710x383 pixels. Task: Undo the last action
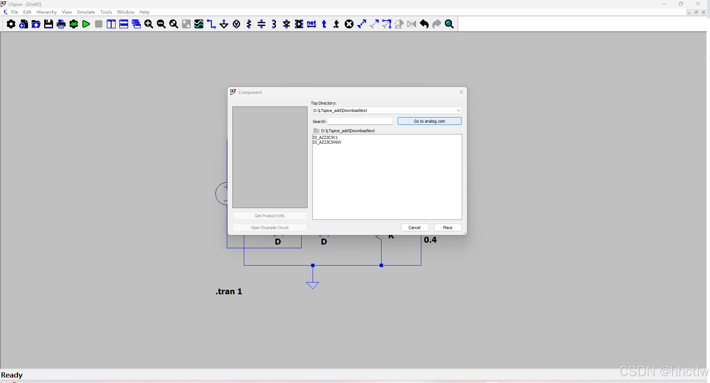pos(424,24)
